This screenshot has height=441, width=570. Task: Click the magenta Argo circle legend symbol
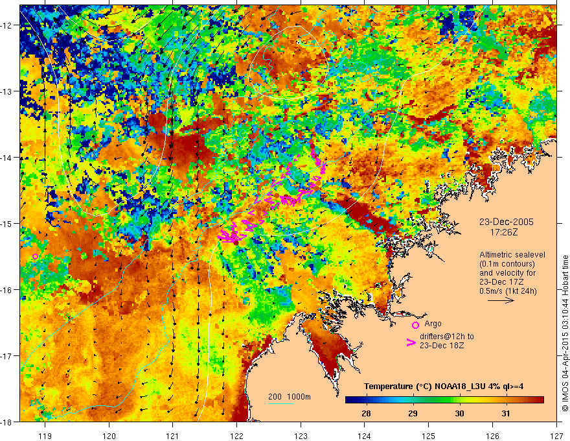pos(415,325)
